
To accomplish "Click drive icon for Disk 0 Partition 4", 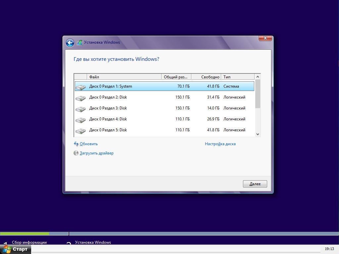I will click(80, 120).
